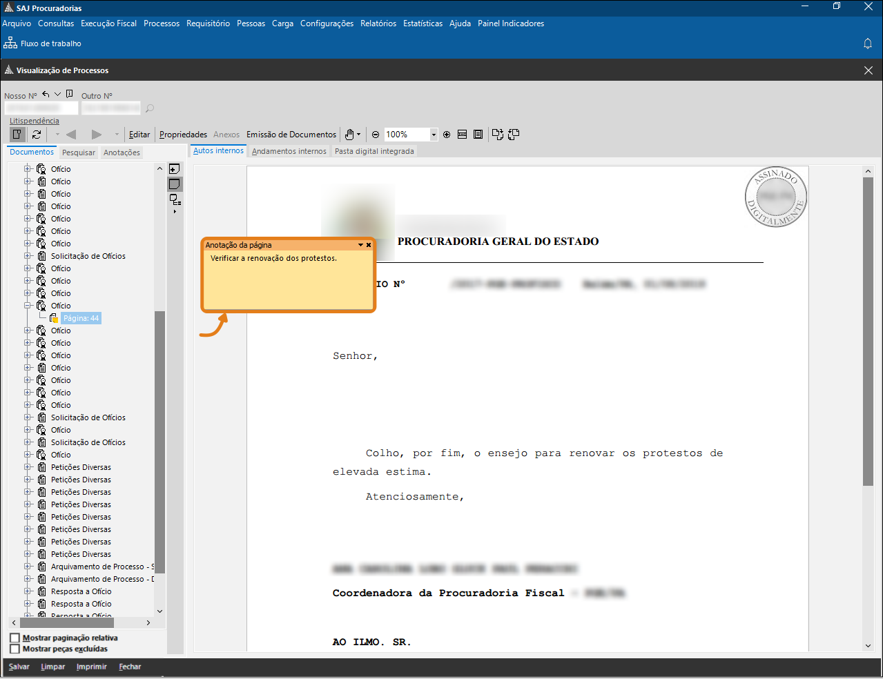Select the hand pan tool
The width and height of the screenshot is (883, 679).
(350, 135)
